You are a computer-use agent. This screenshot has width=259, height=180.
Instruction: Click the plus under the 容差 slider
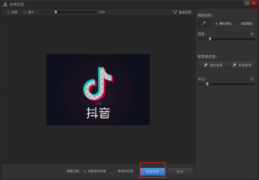253,43
